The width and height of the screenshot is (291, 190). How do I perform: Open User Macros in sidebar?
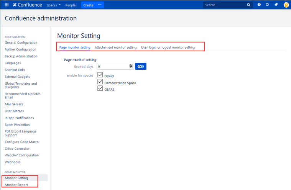coord(14,111)
